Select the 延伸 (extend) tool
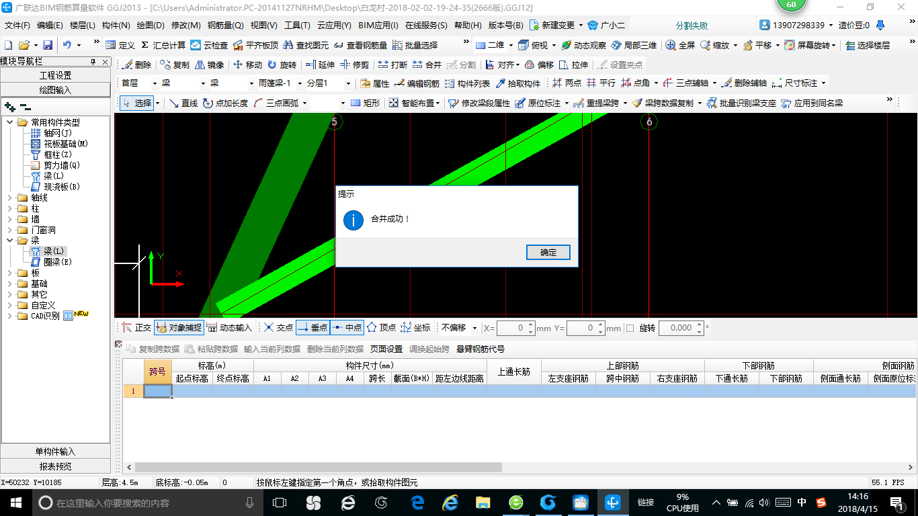This screenshot has height=516, width=918. pos(320,65)
